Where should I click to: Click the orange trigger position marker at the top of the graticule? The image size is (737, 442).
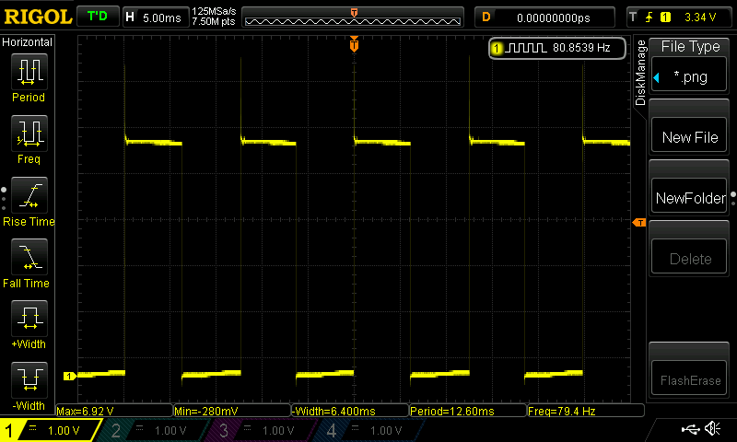(354, 44)
